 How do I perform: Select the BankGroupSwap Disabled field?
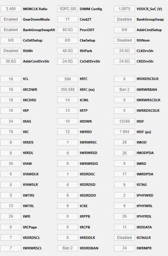(x=124, y=19)
